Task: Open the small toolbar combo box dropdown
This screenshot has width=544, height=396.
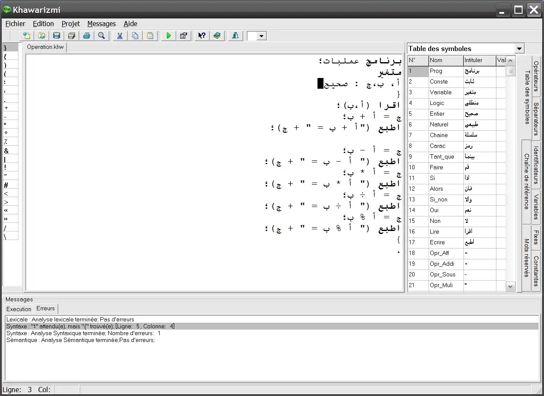Action: (x=262, y=36)
